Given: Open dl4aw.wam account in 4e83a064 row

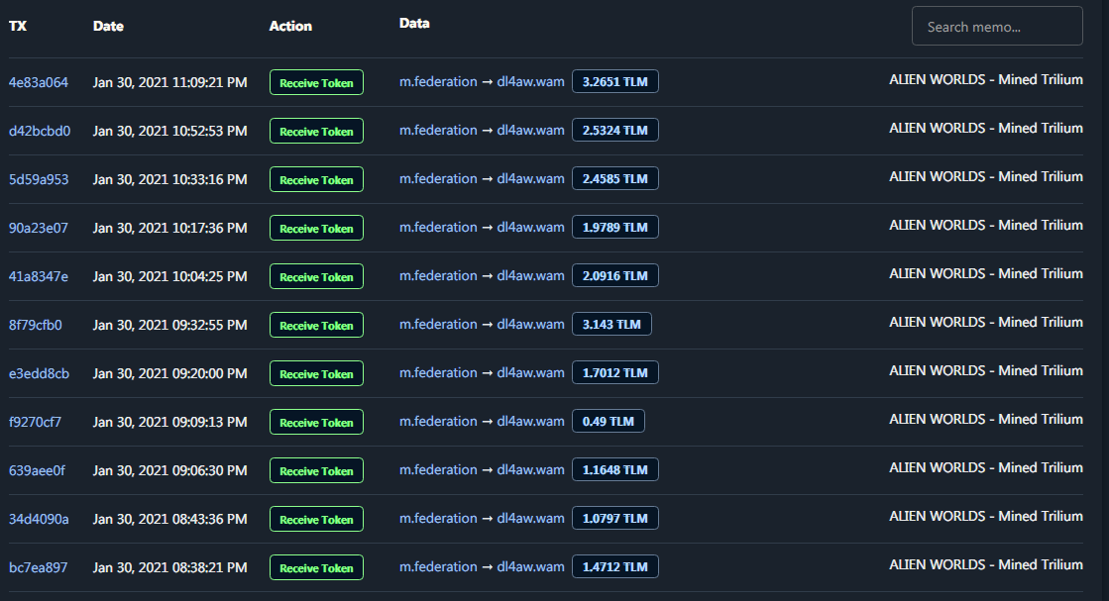Looking at the screenshot, I should tap(530, 81).
